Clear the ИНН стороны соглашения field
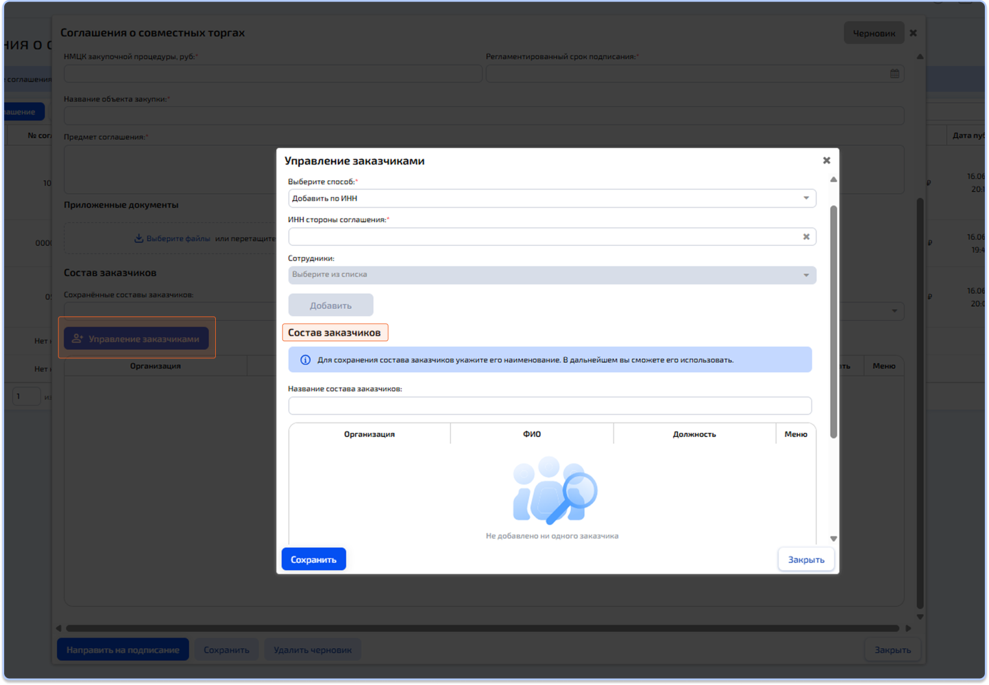 806,236
